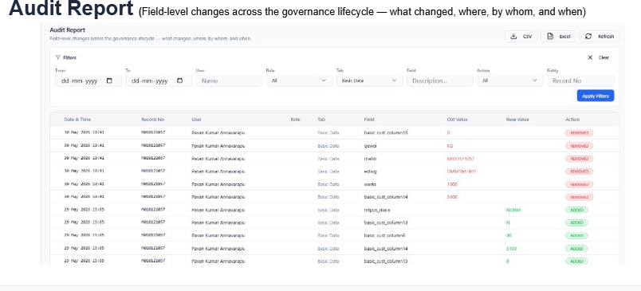Click Basic Data tab cell in the matnr row
Screen dimensions: 641x291
click(328, 159)
